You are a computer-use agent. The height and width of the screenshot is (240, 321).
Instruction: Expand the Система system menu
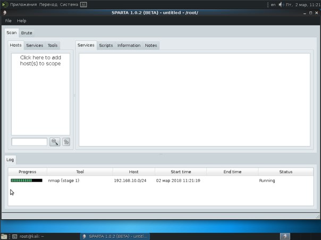(x=70, y=4)
